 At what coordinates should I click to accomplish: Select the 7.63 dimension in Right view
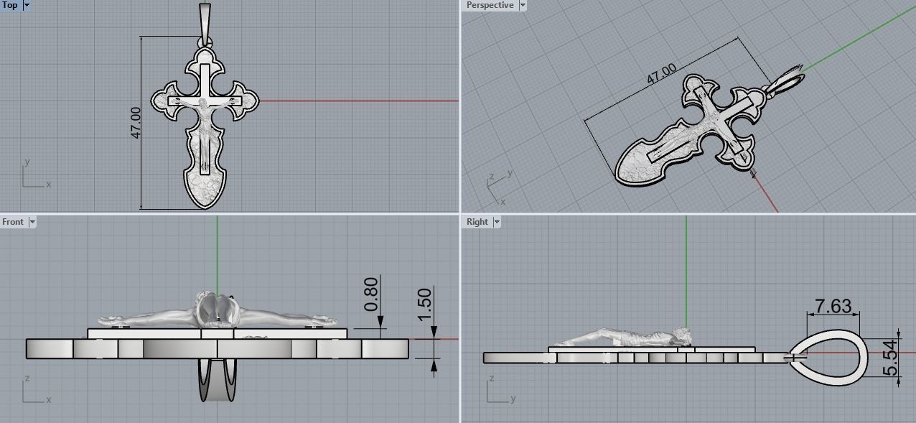tap(833, 306)
